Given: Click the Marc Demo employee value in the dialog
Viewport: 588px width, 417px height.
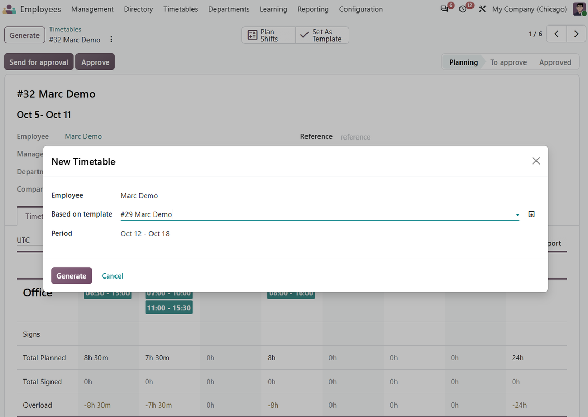Looking at the screenshot, I should (x=139, y=196).
